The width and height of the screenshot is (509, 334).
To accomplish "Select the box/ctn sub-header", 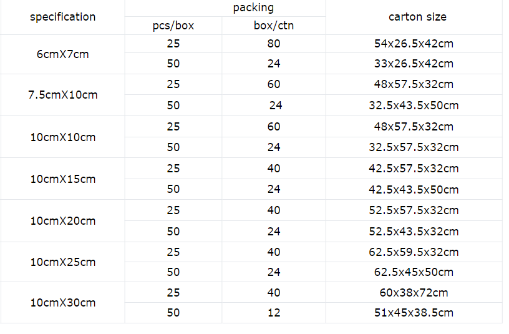I will [274, 26].
